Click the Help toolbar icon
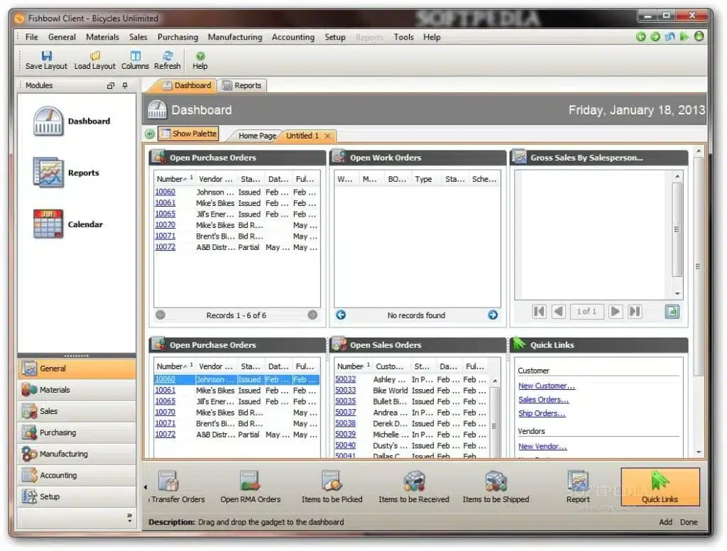 coord(199,60)
